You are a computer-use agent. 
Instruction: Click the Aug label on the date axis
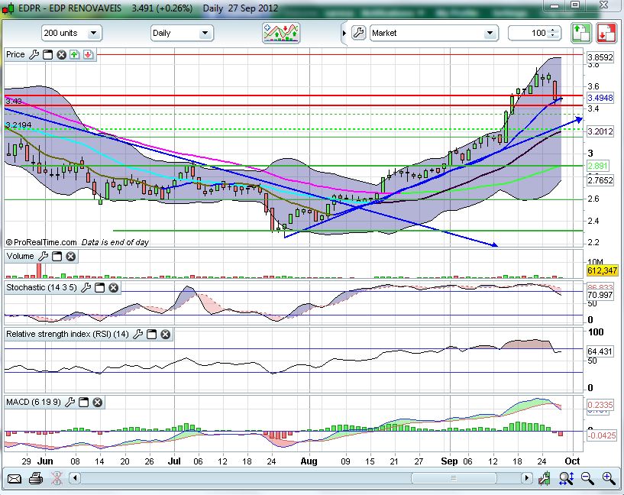pos(309,461)
